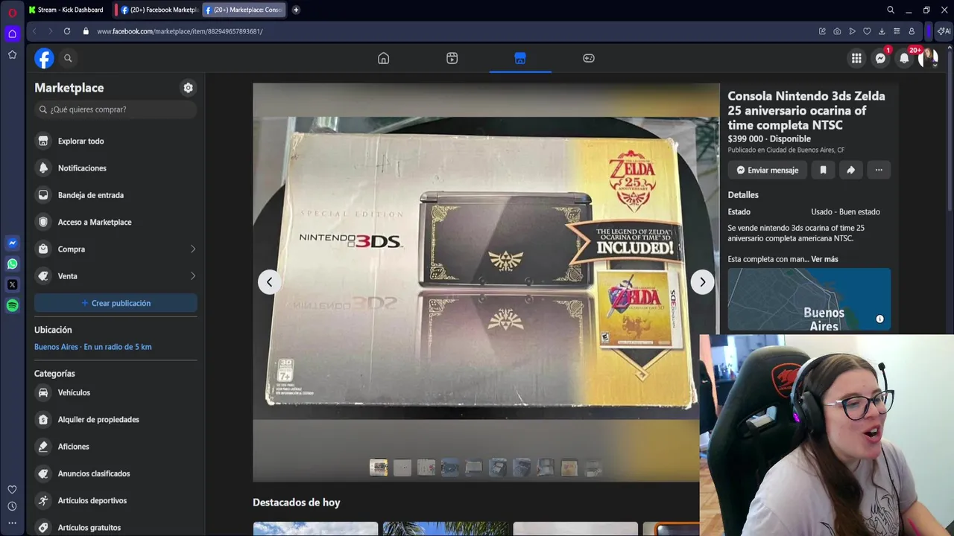
Task: Show previous listing photo
Action: 270,282
